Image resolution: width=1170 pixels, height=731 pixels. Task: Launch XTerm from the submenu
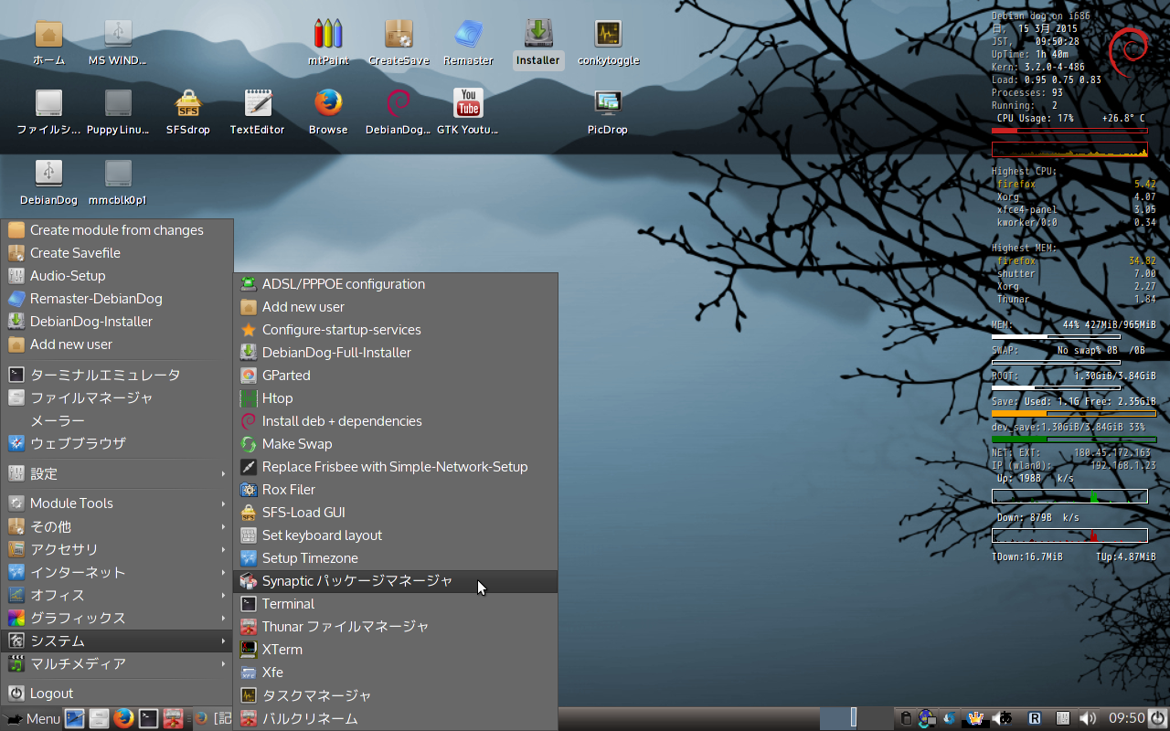click(x=396, y=650)
